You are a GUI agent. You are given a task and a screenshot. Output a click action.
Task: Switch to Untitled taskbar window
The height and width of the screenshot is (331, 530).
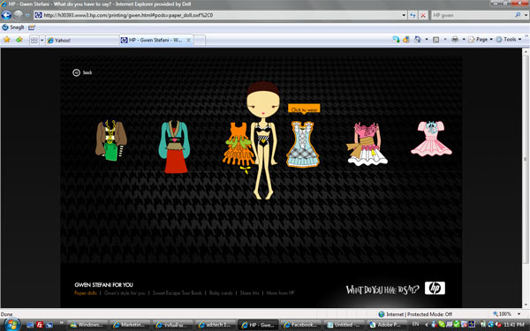point(344,325)
